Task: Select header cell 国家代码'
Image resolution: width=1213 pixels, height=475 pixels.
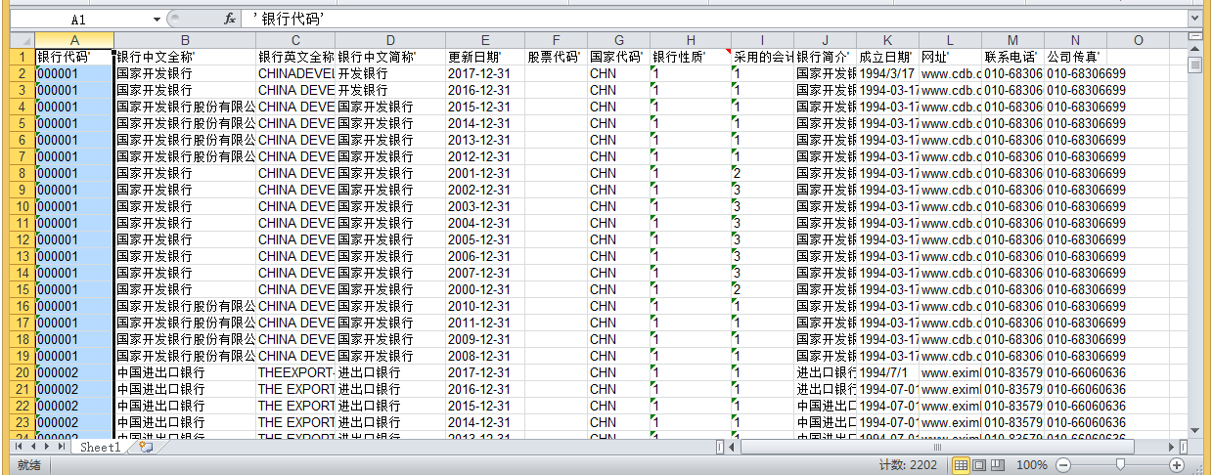Action: point(618,57)
